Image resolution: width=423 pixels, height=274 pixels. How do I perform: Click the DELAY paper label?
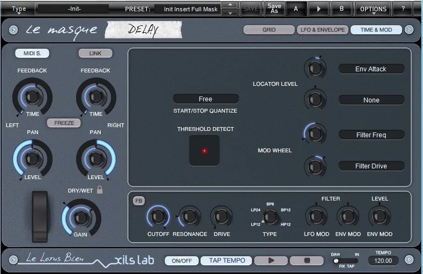coord(143,29)
